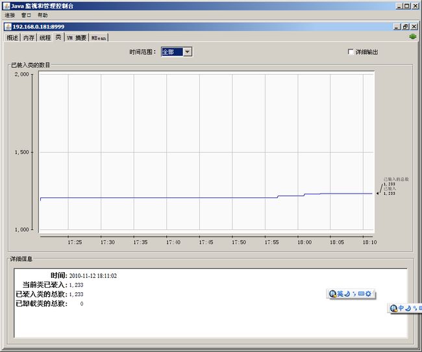
Task: Enable the 详细输出 checkbox
Action: pyautogui.click(x=351, y=52)
